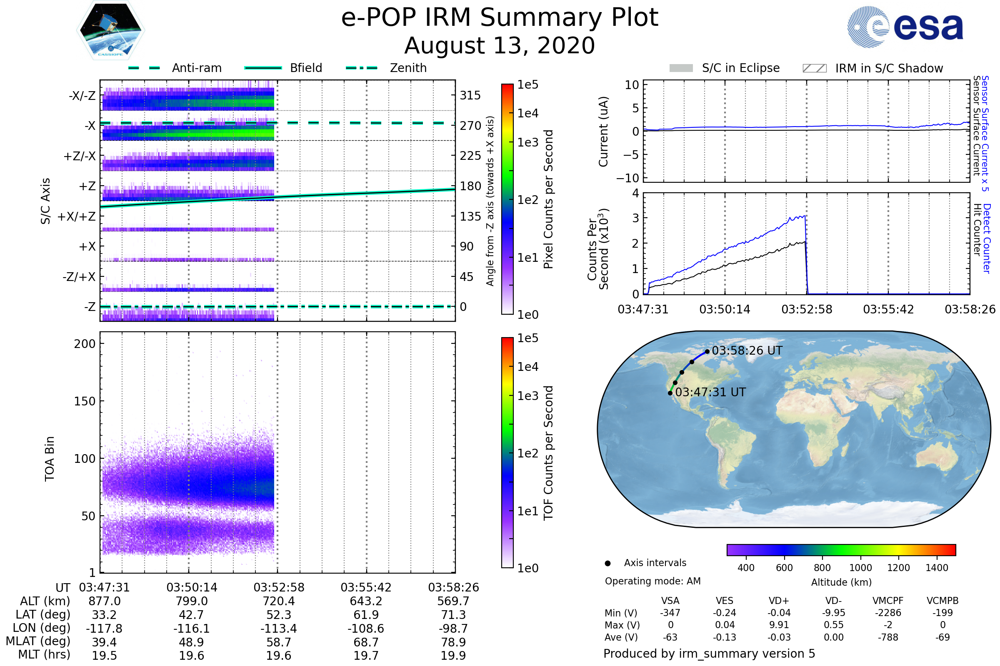The height and width of the screenshot is (666, 1000).
Task: Click the Pixel Counts per Second colorbar
Action: pyautogui.click(x=507, y=199)
